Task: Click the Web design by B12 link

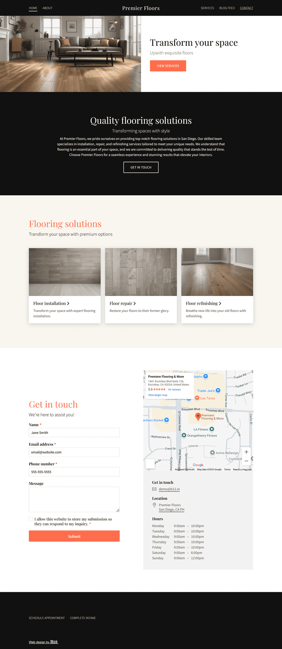Action: 43,642
